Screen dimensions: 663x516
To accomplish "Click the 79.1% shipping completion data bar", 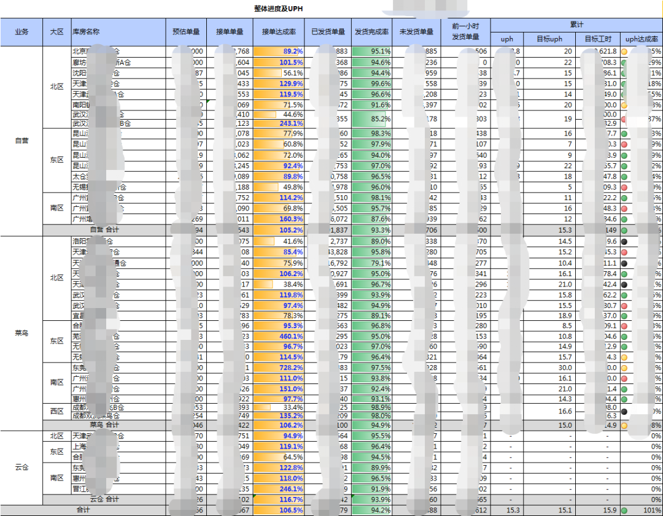I will point(371,263).
